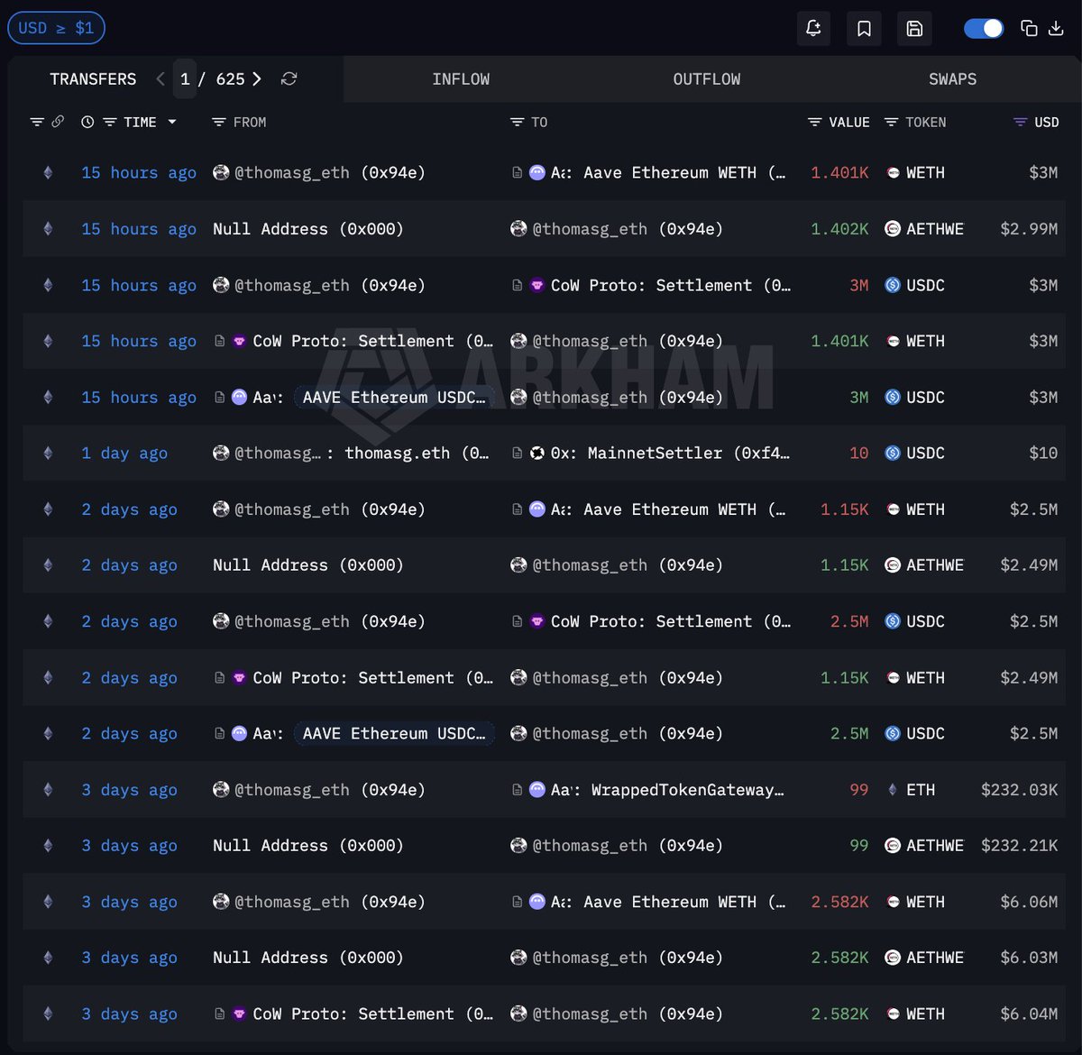Viewport: 1082px width, 1055px height.
Task: Select the TRANSFERS tab
Action: 93,79
